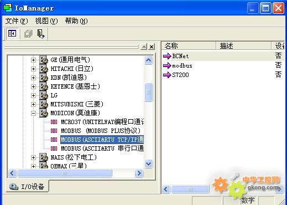Image resolution: width=287 pixels, height=205 pixels.
Task: Expand the GE (通用电气) tree node
Action: (x=33, y=60)
